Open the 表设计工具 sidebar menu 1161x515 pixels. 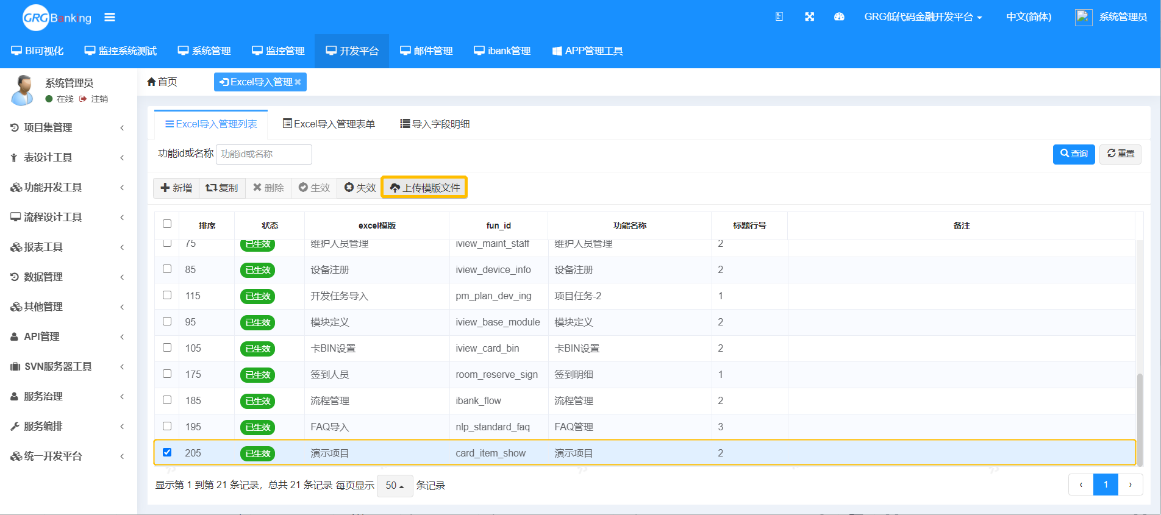pyautogui.click(x=68, y=157)
